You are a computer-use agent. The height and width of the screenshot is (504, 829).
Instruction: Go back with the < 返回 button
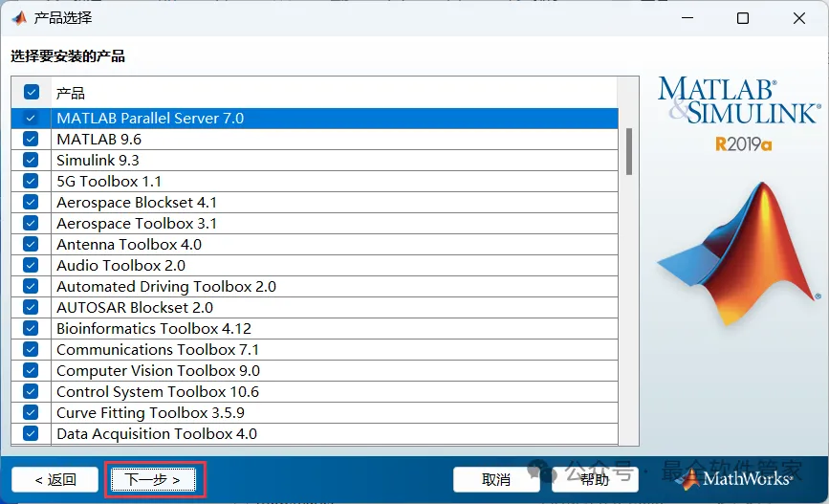pyautogui.click(x=55, y=480)
